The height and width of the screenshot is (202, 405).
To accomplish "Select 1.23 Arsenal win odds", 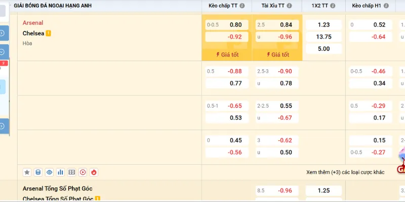I will [x=323, y=25].
